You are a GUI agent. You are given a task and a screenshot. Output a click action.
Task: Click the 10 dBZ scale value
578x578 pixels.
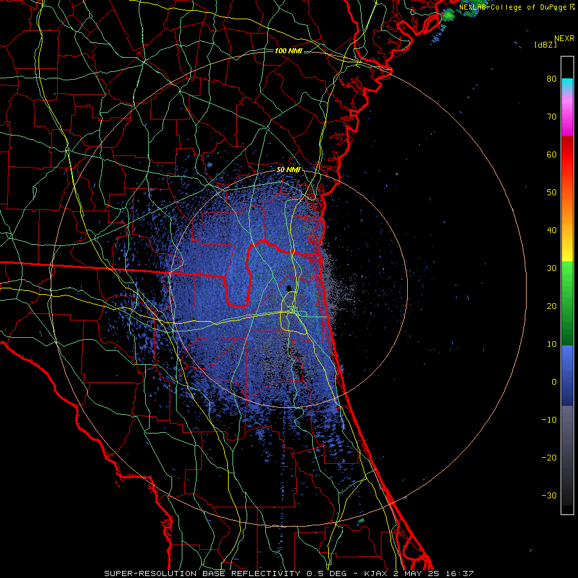552,344
